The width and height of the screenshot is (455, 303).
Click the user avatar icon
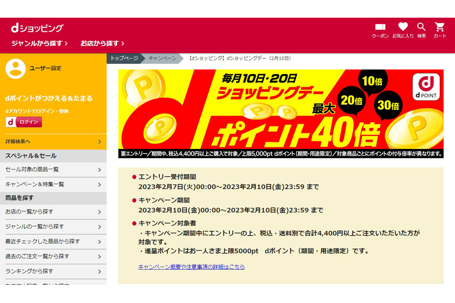coord(15,69)
